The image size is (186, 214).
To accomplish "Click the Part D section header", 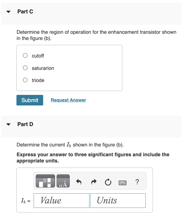I will pyautogui.click(x=25, y=124).
